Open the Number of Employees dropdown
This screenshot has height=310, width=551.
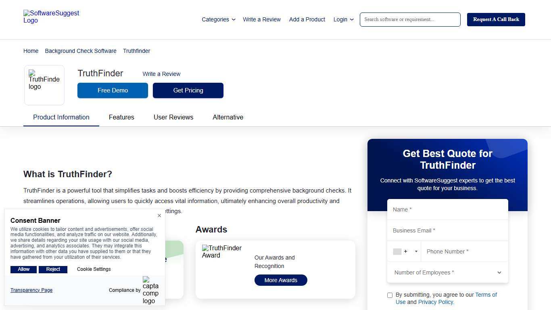(447, 272)
